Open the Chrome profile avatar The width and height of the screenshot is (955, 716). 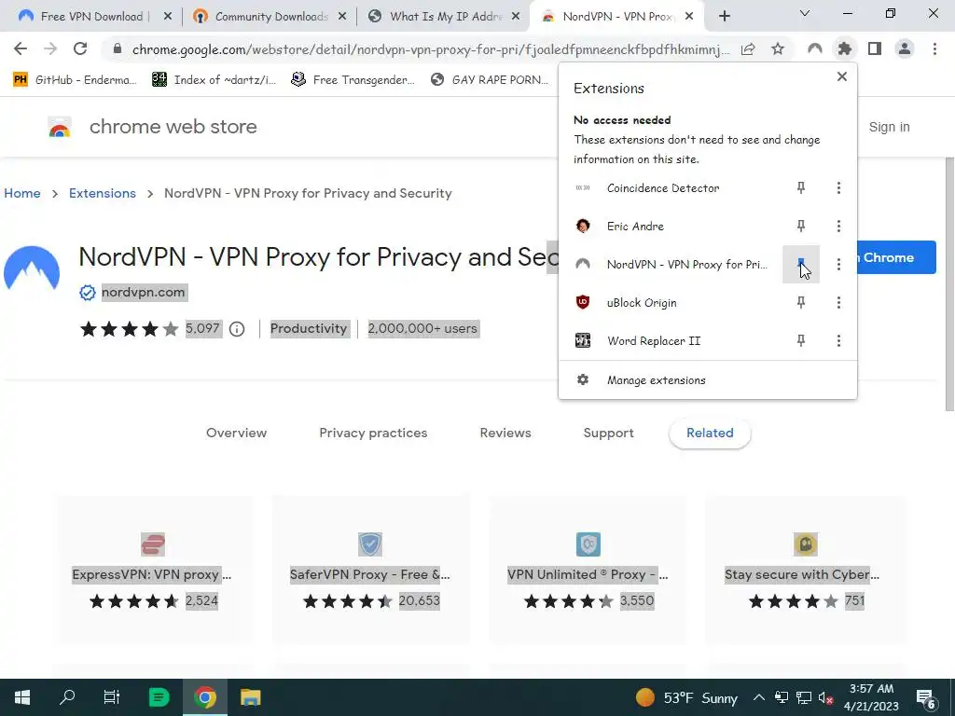point(905,48)
